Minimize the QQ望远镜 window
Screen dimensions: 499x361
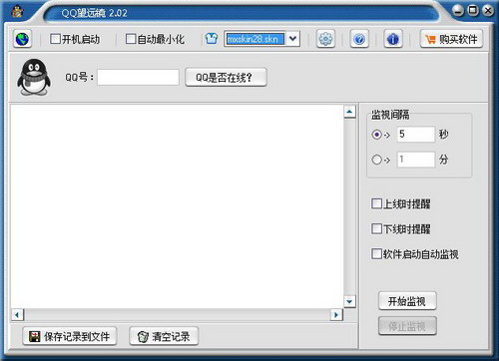[458, 11]
